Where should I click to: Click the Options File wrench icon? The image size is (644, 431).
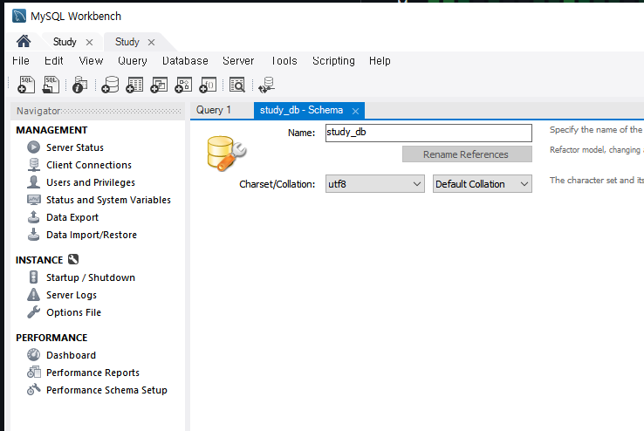pyautogui.click(x=34, y=312)
